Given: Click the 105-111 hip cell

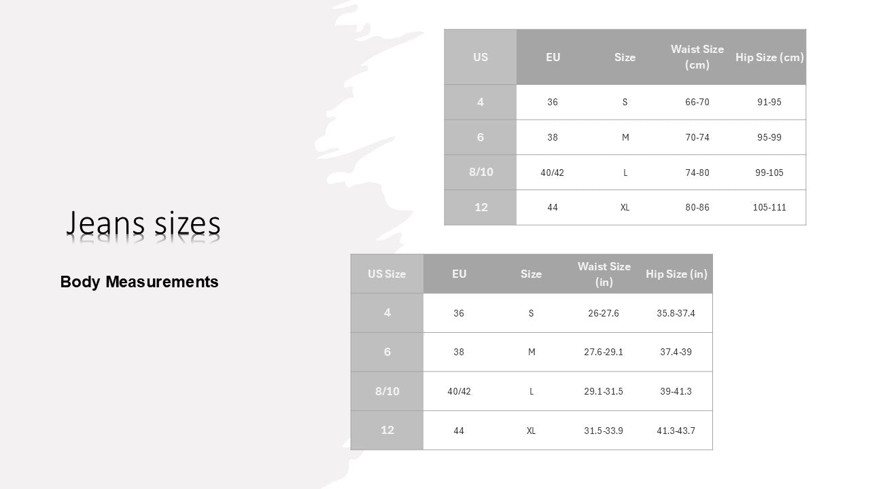Looking at the screenshot, I should coord(769,207).
